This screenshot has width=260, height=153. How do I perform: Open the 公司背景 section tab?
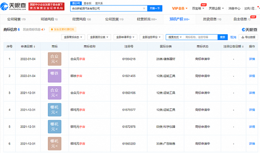coord(16,19)
